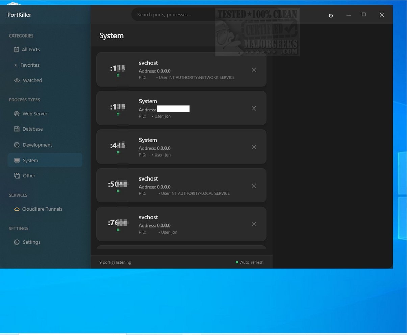Click the Web Server globe icon

(17, 114)
